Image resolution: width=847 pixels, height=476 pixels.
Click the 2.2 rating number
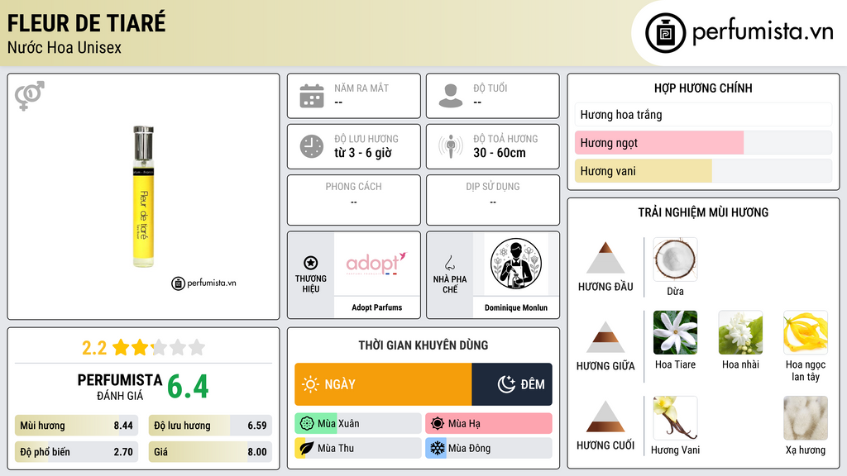coord(94,348)
